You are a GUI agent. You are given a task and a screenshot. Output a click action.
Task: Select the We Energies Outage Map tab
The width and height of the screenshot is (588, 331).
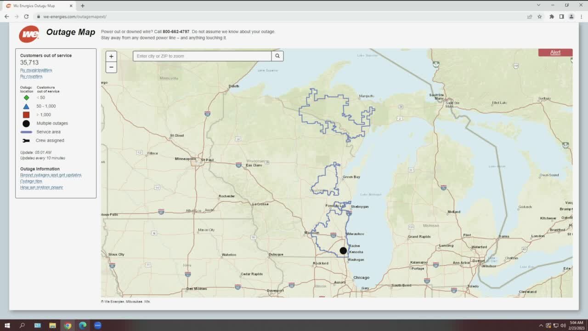pyautogui.click(x=39, y=6)
